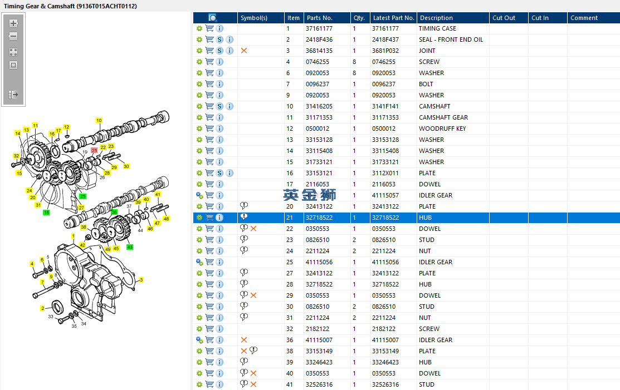
Task: Click the four-square grid view icon
Action: tap(13, 52)
